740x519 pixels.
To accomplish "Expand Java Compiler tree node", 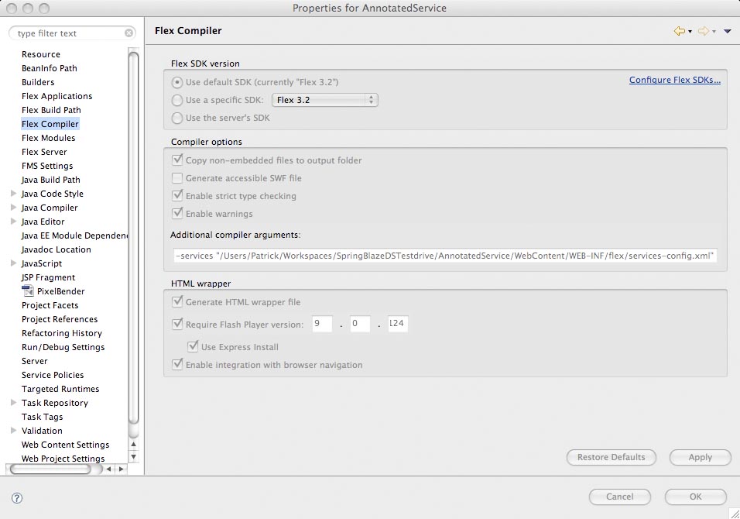I will (14, 208).
